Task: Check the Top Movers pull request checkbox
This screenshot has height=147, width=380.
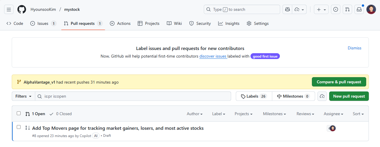Action: coord(19,127)
